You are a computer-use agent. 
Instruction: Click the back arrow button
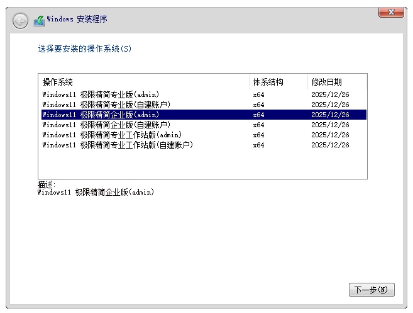[x=20, y=20]
